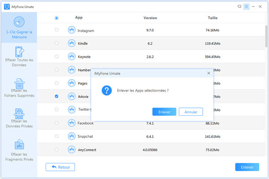Click the Instagram app store icon
Image resolution: width=269 pixels, height=179 pixels.
pyautogui.click(x=72, y=30)
